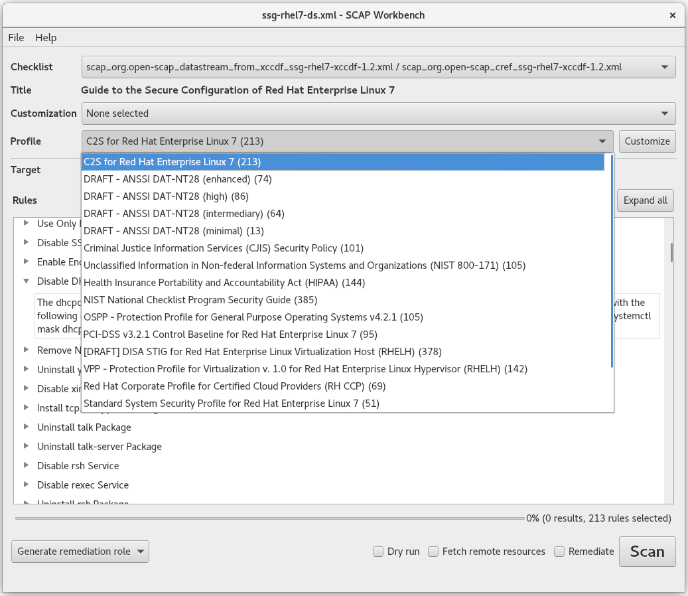Image resolution: width=688 pixels, height=596 pixels.
Task: Select the HIPAA profile from the list
Action: (224, 282)
